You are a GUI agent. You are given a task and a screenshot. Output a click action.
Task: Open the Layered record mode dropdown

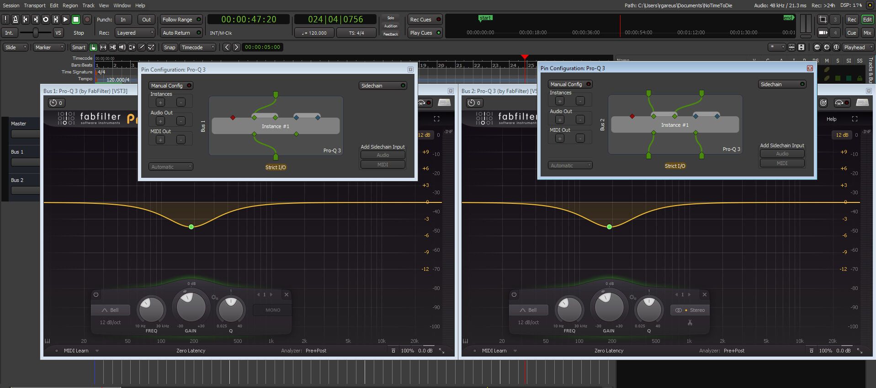pos(135,33)
